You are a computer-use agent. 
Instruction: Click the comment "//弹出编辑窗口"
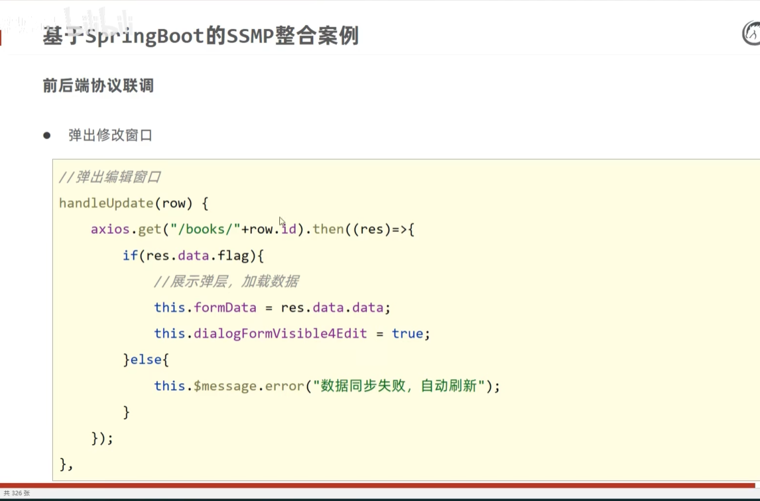point(109,177)
